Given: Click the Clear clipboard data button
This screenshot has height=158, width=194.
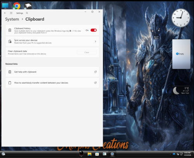Looking at the screenshot, I should pos(87,52).
